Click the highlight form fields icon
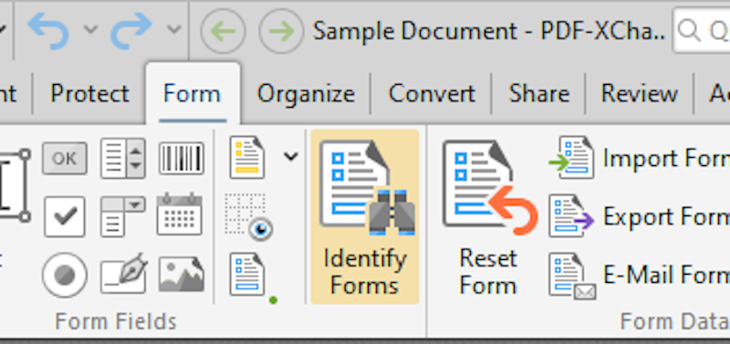 coord(247,157)
